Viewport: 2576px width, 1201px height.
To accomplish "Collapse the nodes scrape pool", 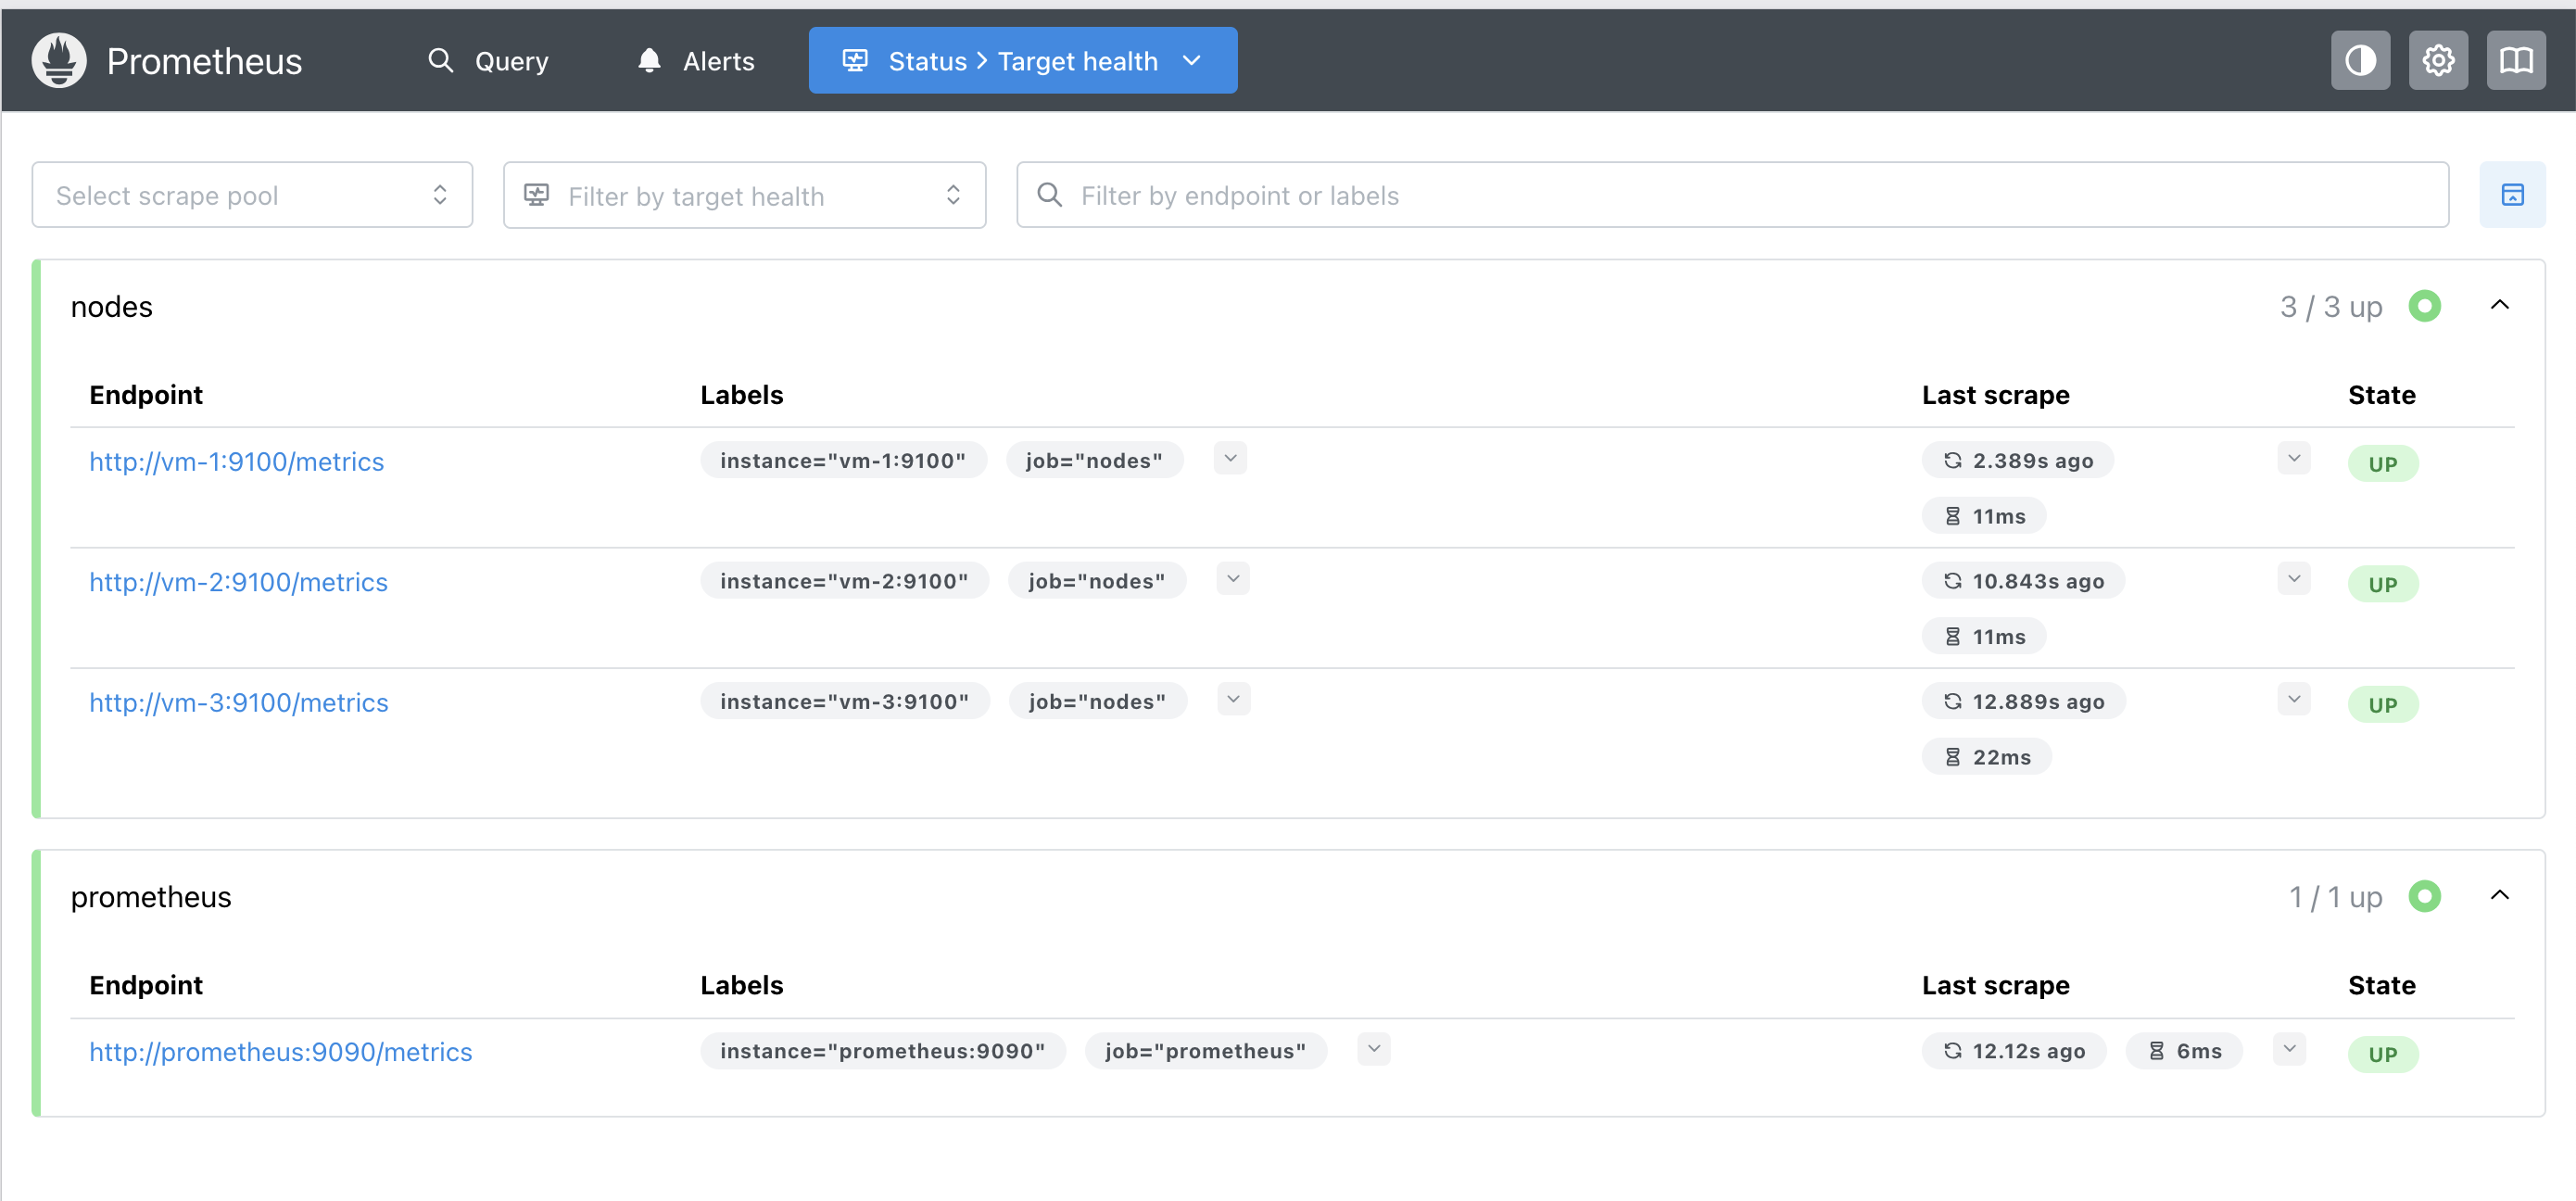I will pos(2499,305).
